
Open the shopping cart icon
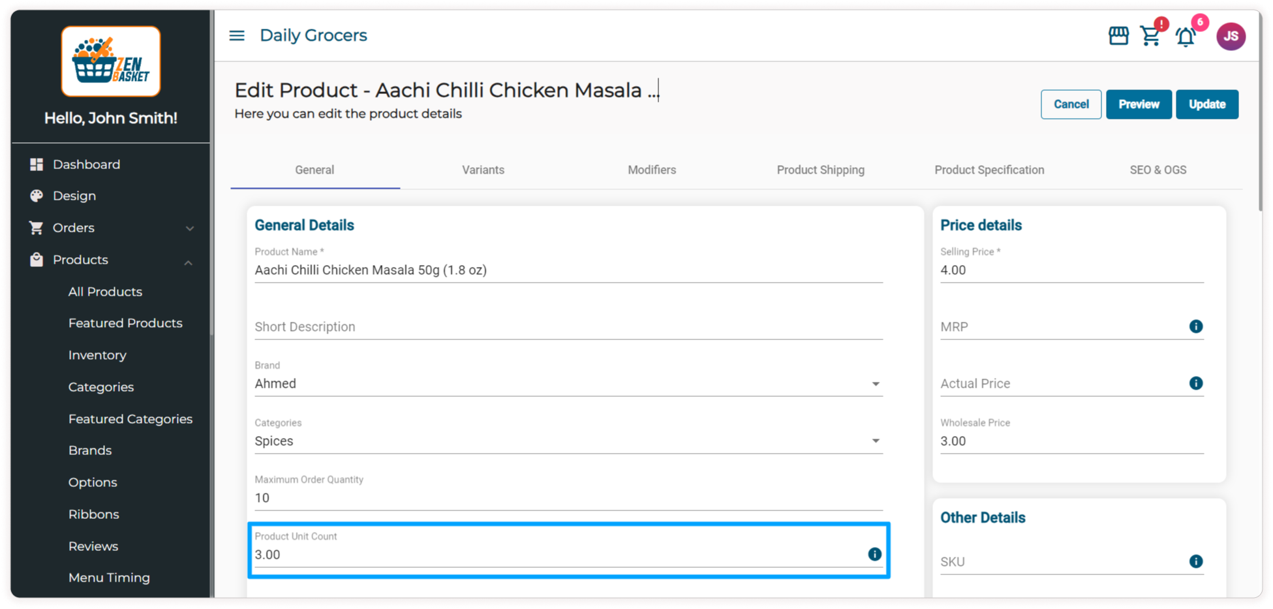pos(1150,36)
